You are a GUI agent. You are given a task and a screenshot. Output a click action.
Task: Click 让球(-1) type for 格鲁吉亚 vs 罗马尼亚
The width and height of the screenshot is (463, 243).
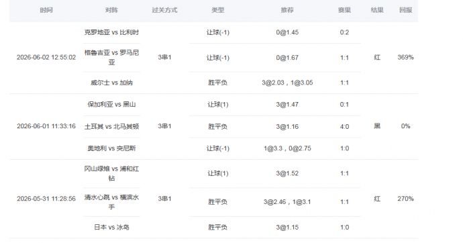click(217, 58)
